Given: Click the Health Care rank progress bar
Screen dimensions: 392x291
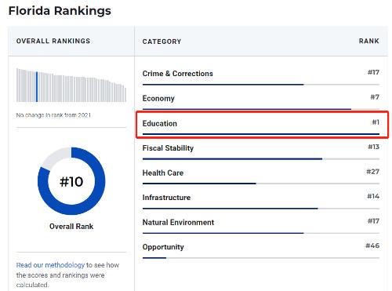Looking at the screenshot, I should click(x=261, y=184).
